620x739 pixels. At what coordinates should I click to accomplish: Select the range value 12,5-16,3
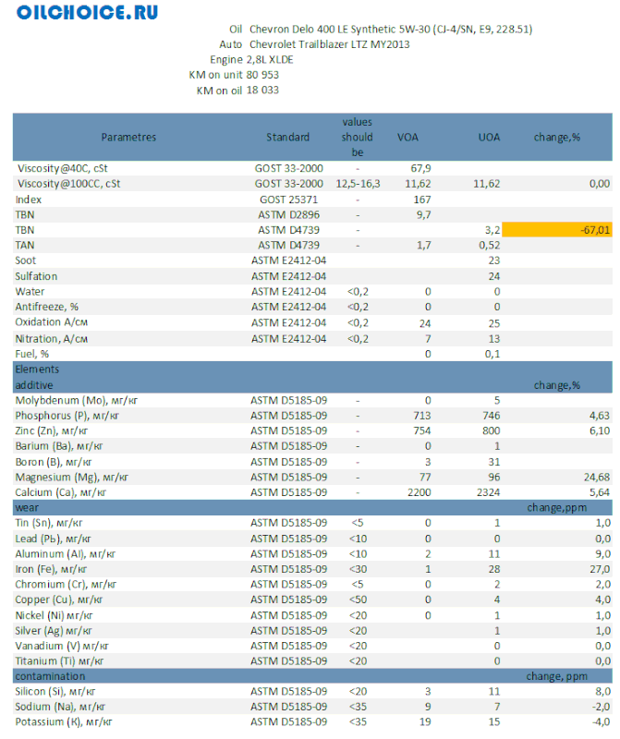(358, 184)
